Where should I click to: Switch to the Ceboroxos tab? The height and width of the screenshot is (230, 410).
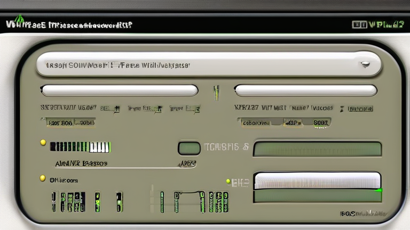[256, 122]
